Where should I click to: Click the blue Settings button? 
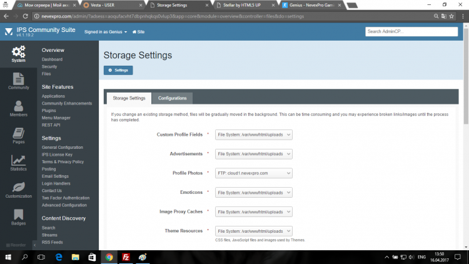point(118,70)
